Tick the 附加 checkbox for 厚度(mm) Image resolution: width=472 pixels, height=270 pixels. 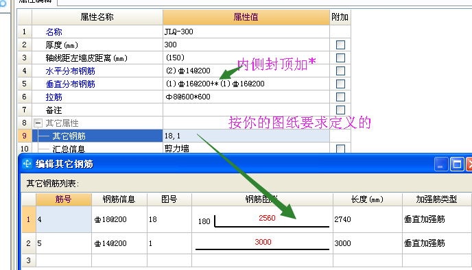(x=340, y=45)
